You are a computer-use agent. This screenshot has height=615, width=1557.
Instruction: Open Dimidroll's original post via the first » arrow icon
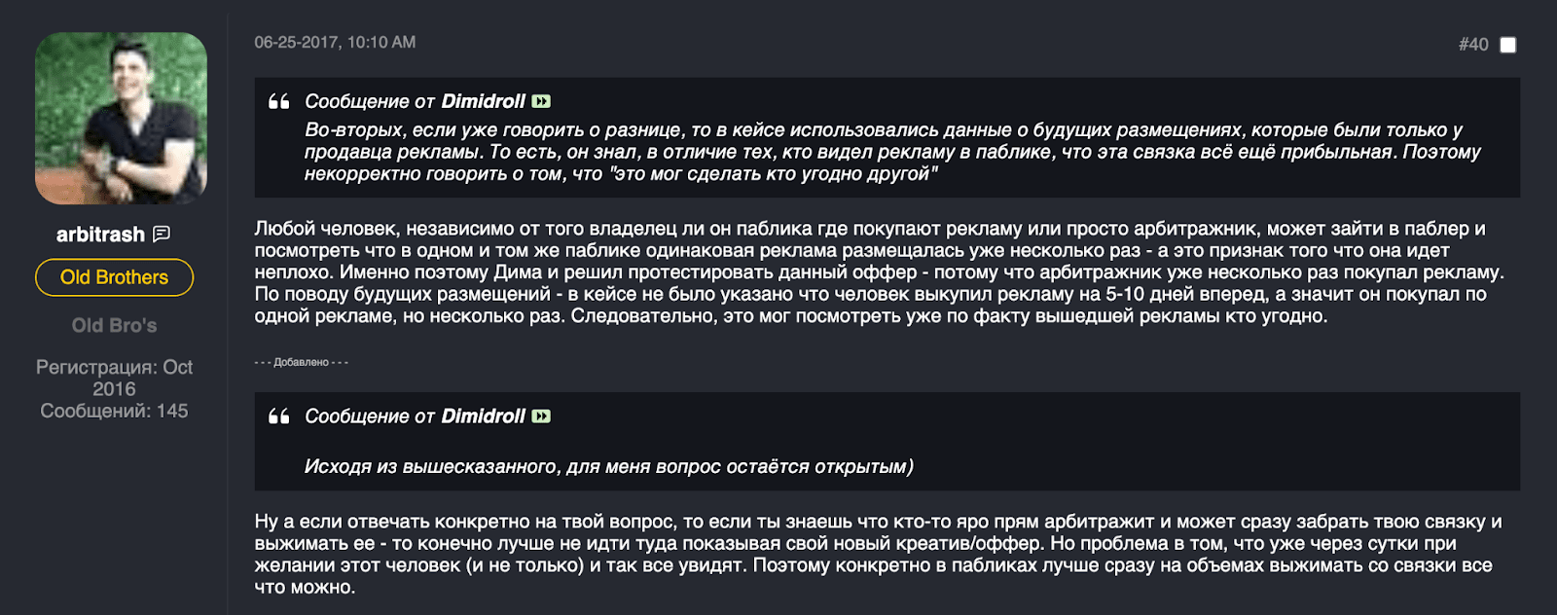tap(541, 100)
